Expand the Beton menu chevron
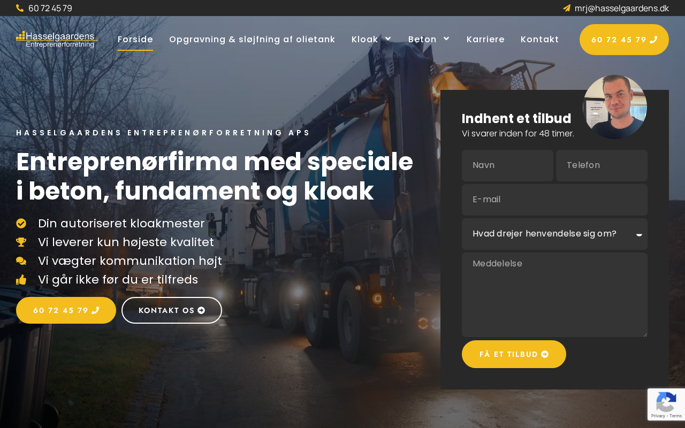 [x=446, y=39]
